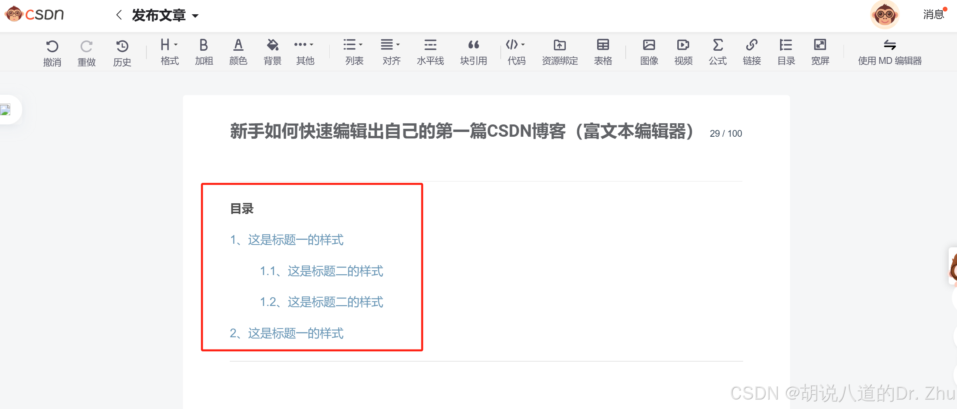The height and width of the screenshot is (409, 957).
Task: Click the Undo (撤消) icon
Action: 52,53
